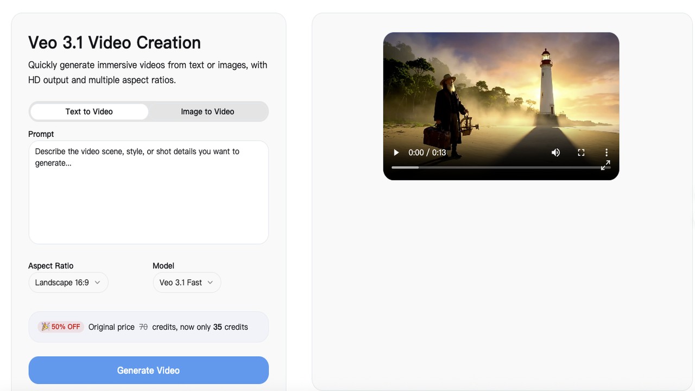Viewport: 695px width, 391px height.
Task: Click the diagonal expand arrows icon on video
Action: [x=606, y=165]
